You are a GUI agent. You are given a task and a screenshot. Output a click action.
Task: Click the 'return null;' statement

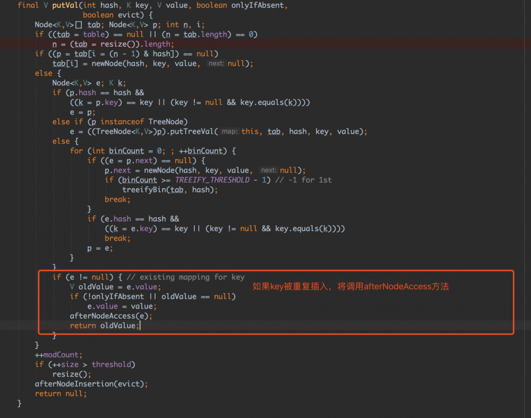(61, 394)
